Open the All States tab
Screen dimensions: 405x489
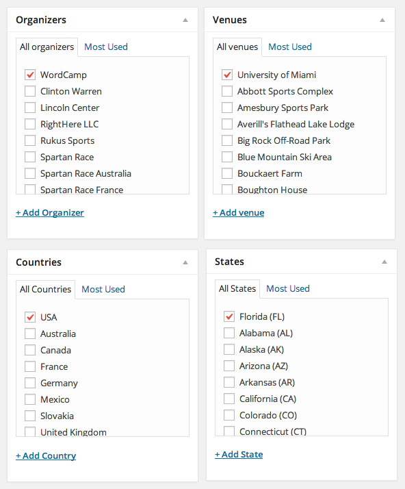[x=237, y=288]
